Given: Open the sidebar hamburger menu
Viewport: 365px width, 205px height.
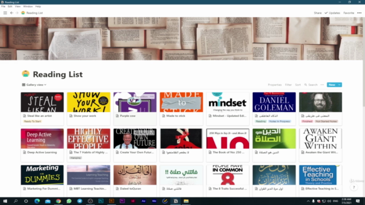Looking at the screenshot, I should point(5,13).
